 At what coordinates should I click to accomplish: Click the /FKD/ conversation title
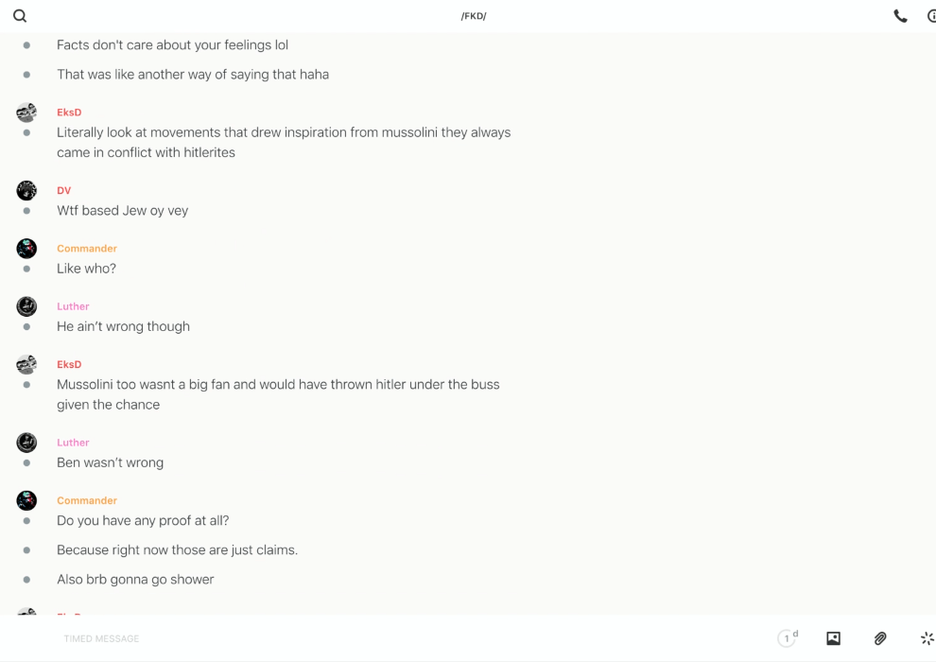(474, 16)
